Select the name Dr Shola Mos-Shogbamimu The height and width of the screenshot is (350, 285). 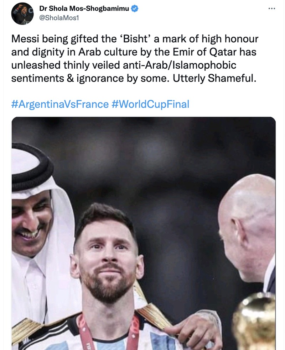(x=84, y=8)
